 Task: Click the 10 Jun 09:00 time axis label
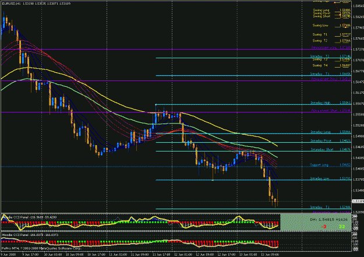pos(75,255)
